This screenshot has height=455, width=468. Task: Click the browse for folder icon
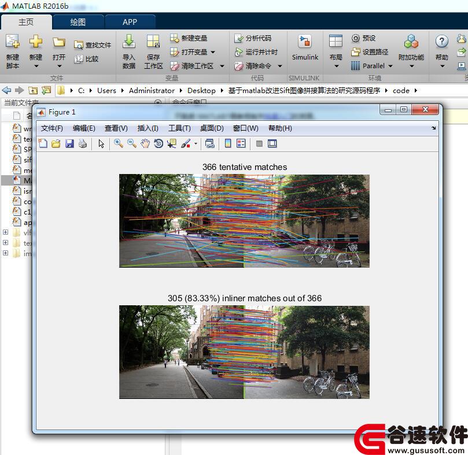(x=46, y=90)
